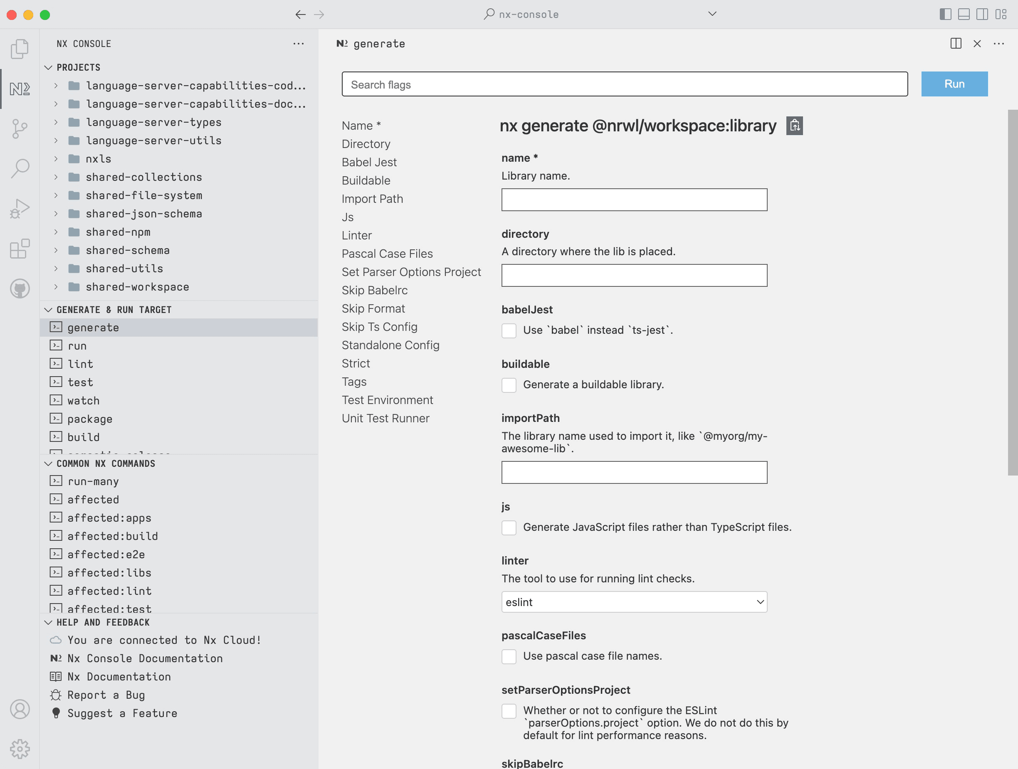Open Run and Debug view

click(x=19, y=208)
